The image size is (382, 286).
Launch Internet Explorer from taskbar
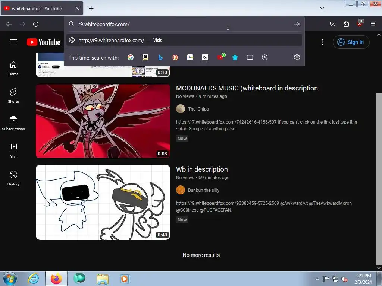[33, 279]
